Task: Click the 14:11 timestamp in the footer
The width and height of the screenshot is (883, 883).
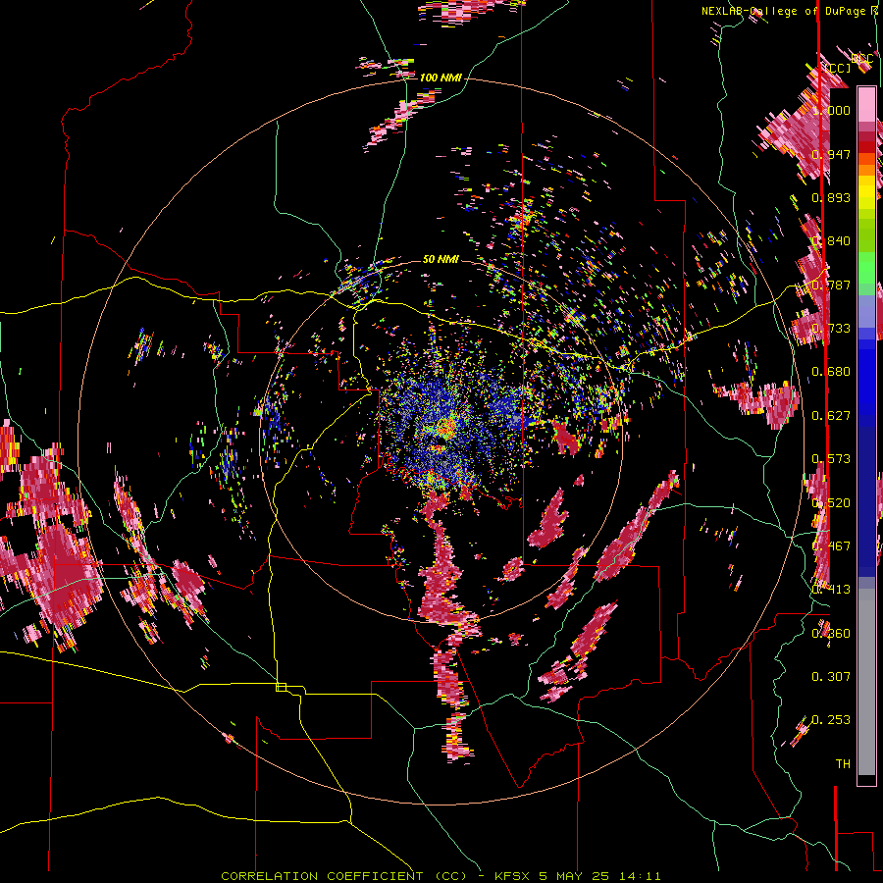Action: coord(642,876)
